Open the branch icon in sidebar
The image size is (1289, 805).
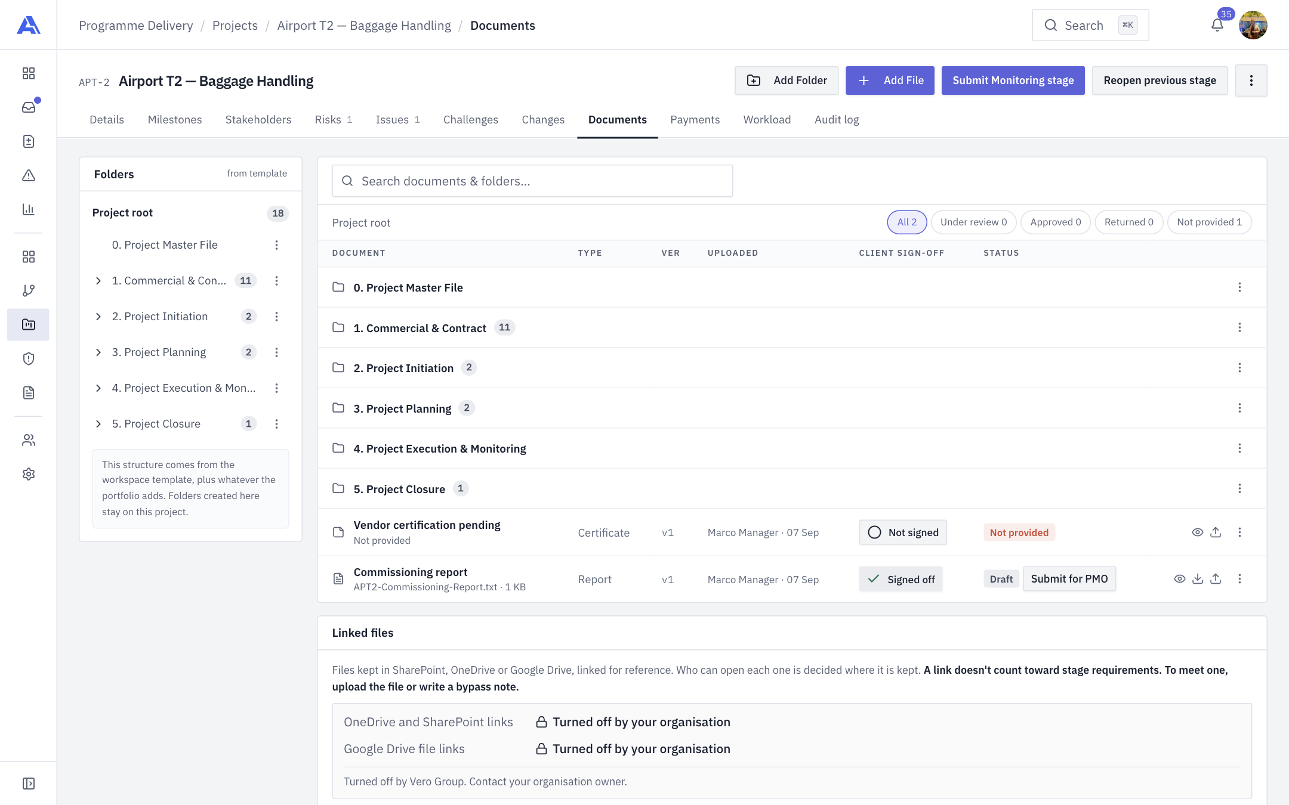[x=29, y=290]
